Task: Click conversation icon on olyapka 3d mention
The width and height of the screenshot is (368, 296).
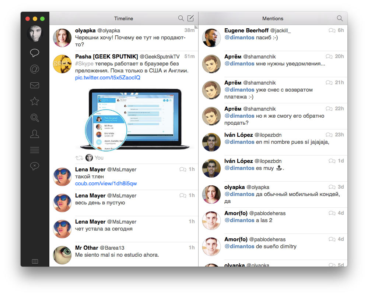Action: [332, 187]
